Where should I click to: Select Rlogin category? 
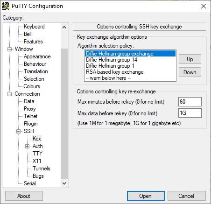click(31, 124)
